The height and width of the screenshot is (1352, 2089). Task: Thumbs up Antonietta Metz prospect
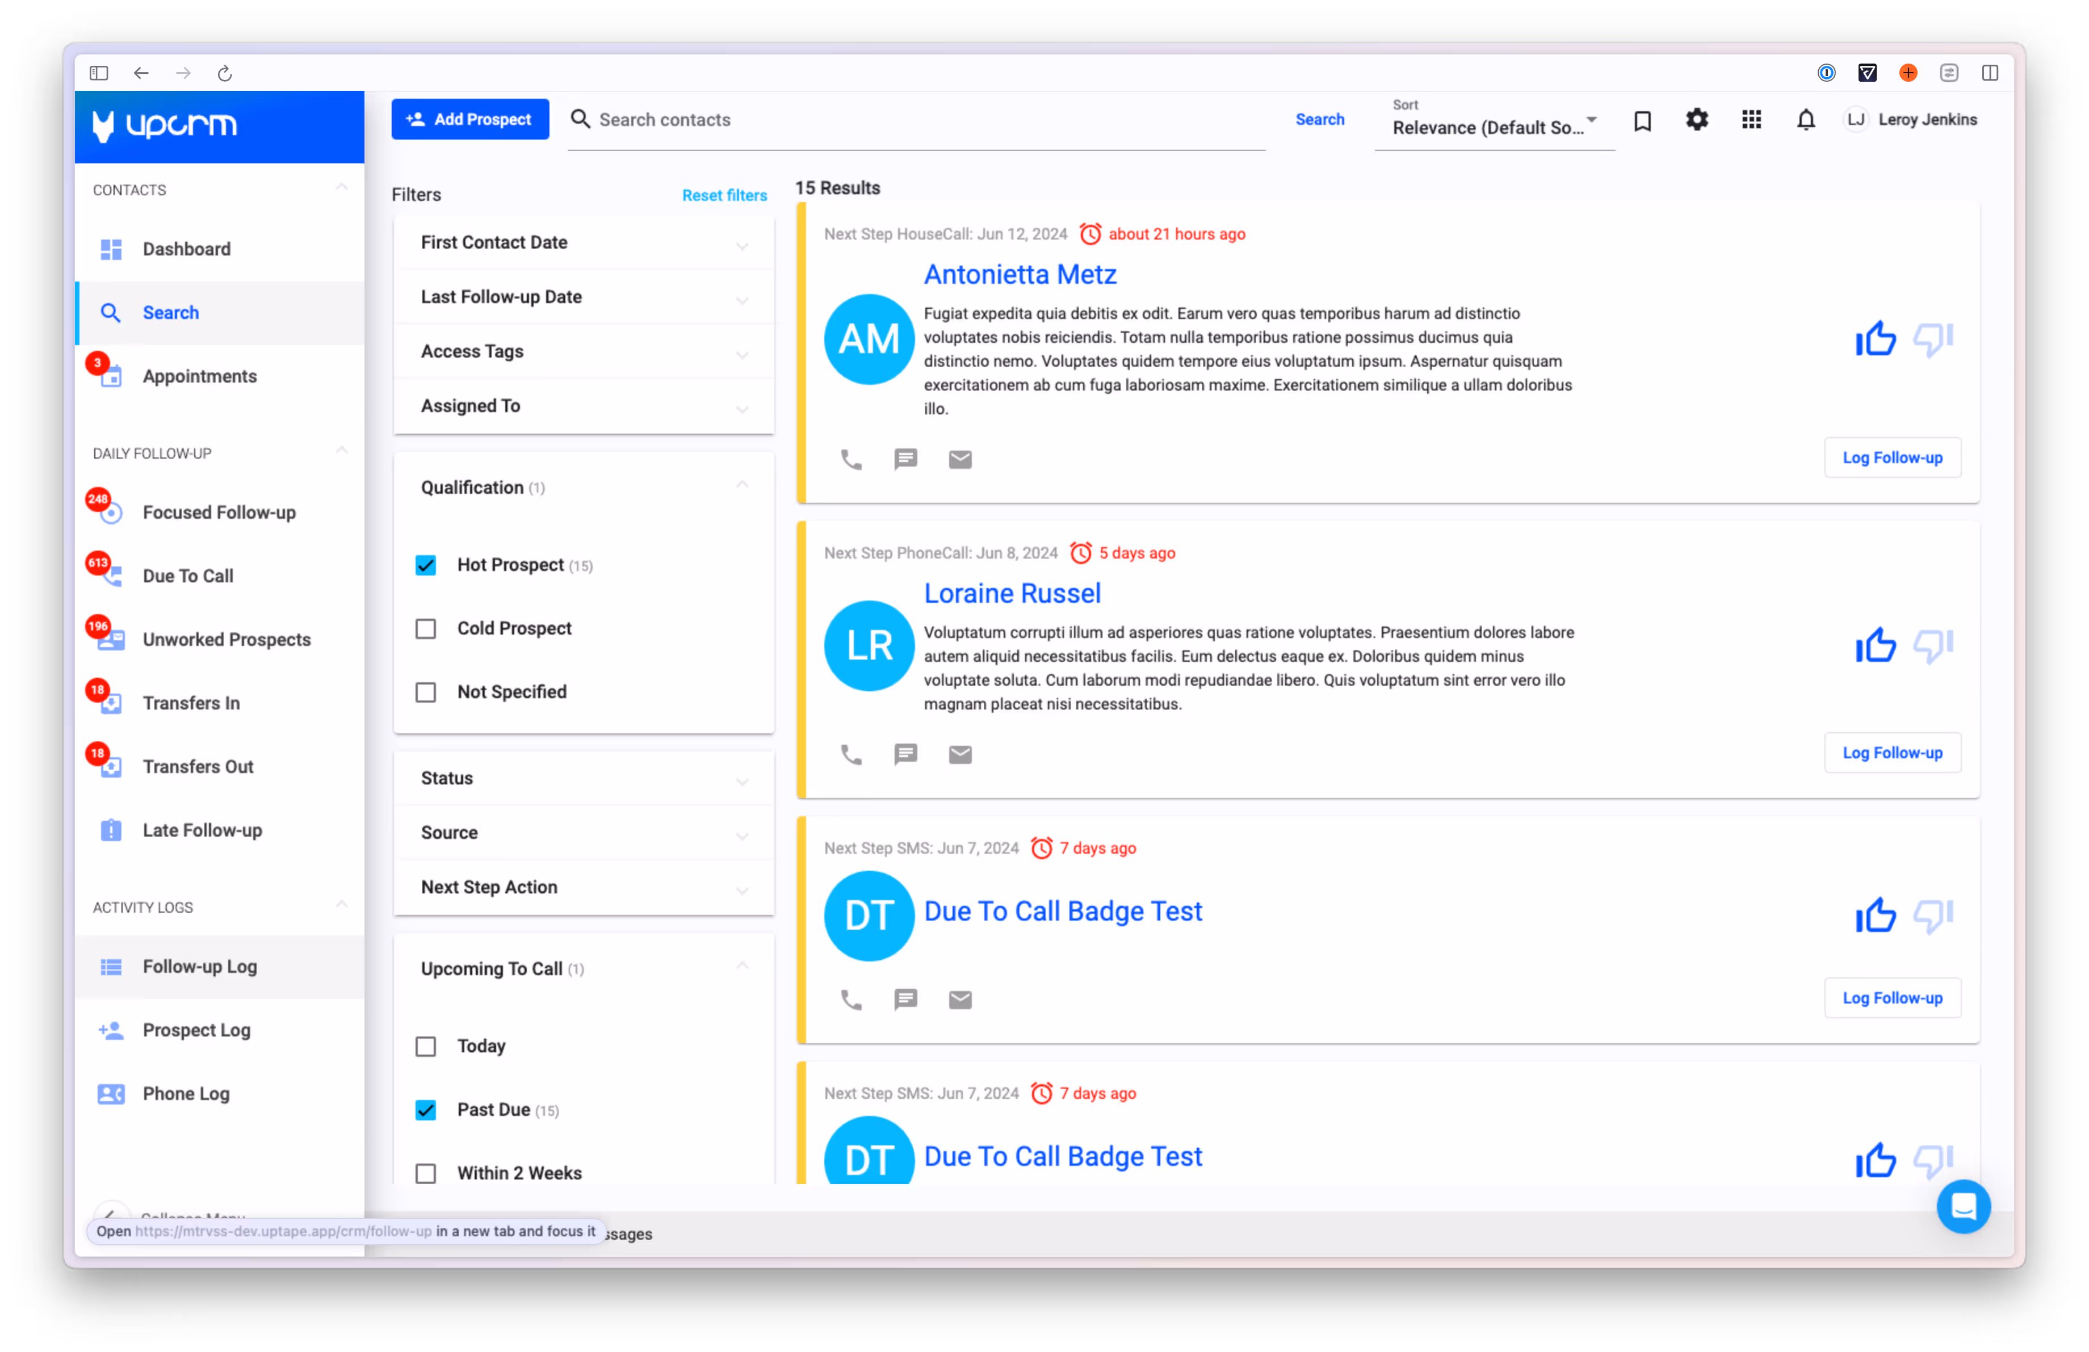tap(1875, 339)
